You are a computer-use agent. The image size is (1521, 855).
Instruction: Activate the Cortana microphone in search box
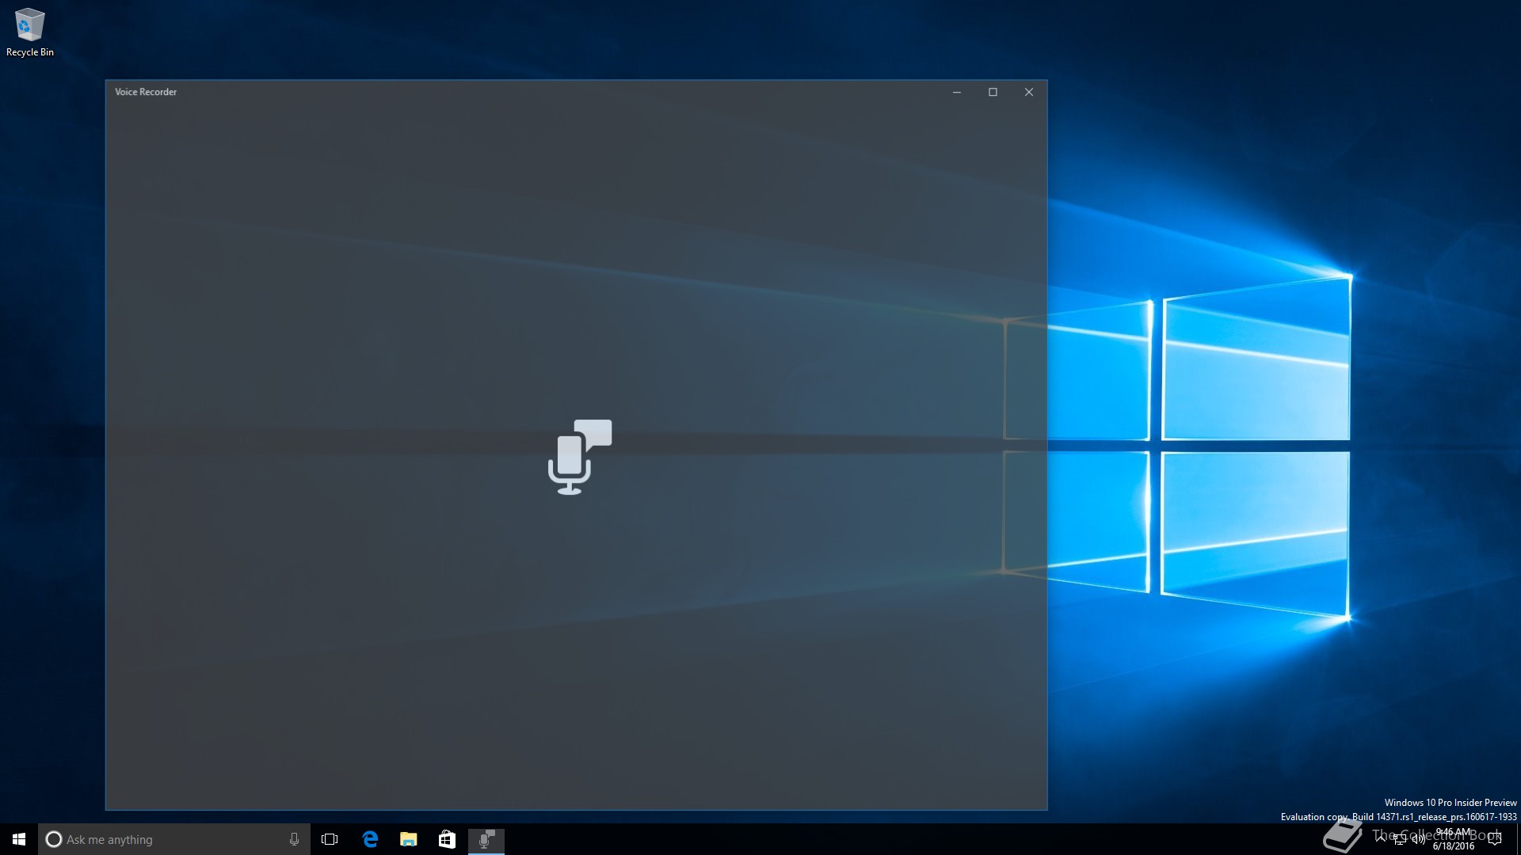[294, 839]
